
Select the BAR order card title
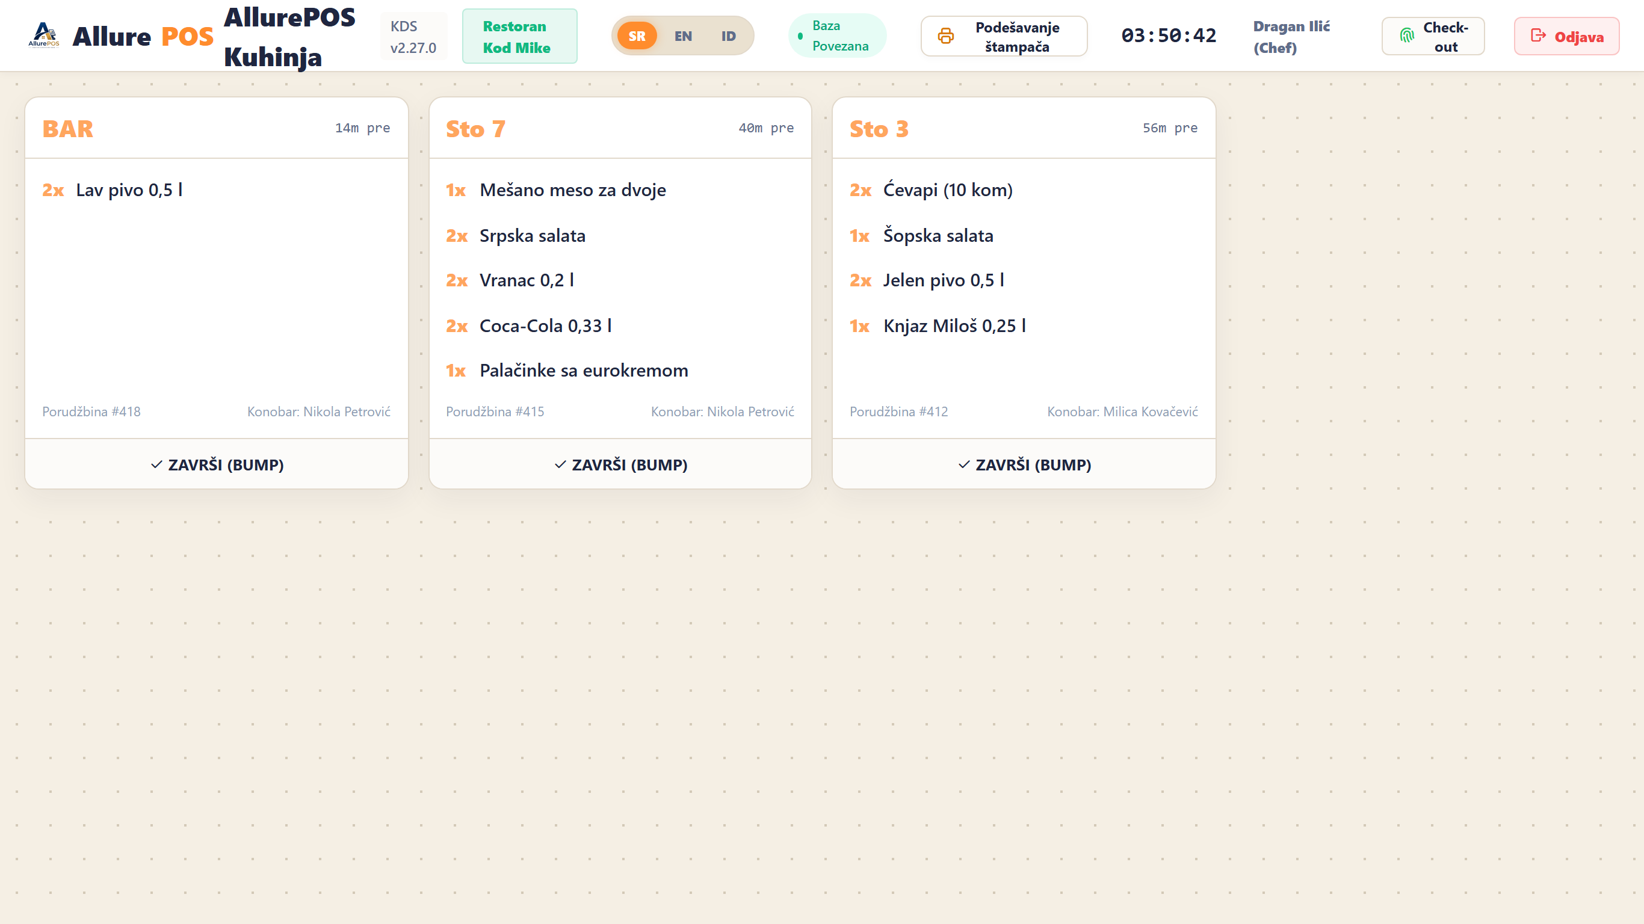[67, 129]
